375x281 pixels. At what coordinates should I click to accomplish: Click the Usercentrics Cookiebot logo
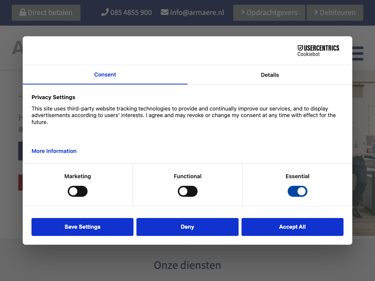click(x=318, y=50)
